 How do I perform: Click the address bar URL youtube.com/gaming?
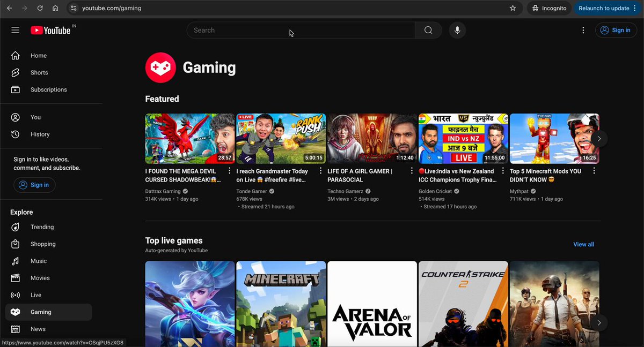coord(112,8)
